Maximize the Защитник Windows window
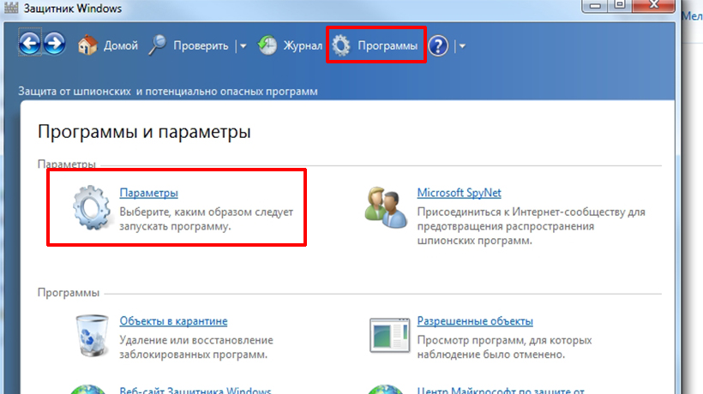 coord(620,5)
